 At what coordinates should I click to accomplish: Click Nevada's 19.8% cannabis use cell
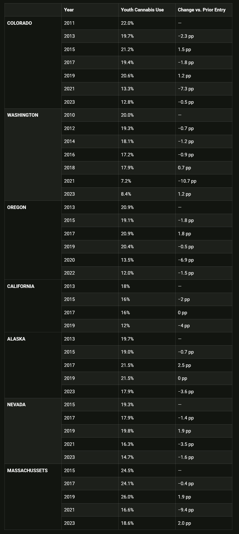point(127,431)
